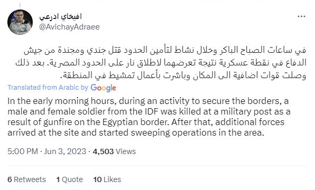The width and height of the screenshot is (315, 190).
Task: Click the Google logo beside translation label
Action: [x=103, y=88]
